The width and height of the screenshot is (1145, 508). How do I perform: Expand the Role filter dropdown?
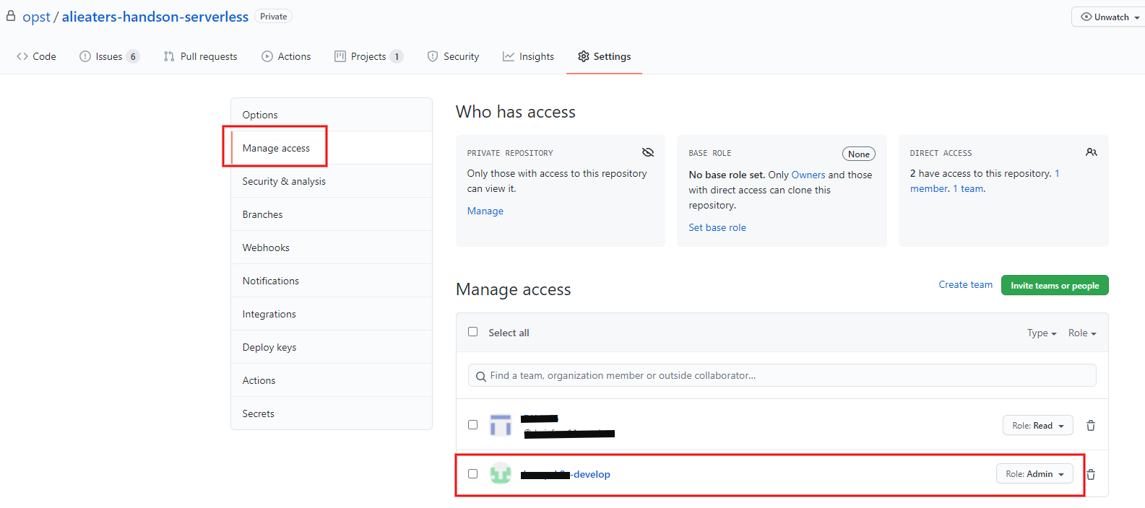(1082, 333)
